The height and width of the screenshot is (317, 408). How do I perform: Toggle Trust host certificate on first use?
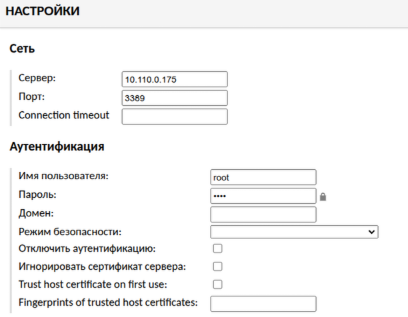[x=217, y=285]
